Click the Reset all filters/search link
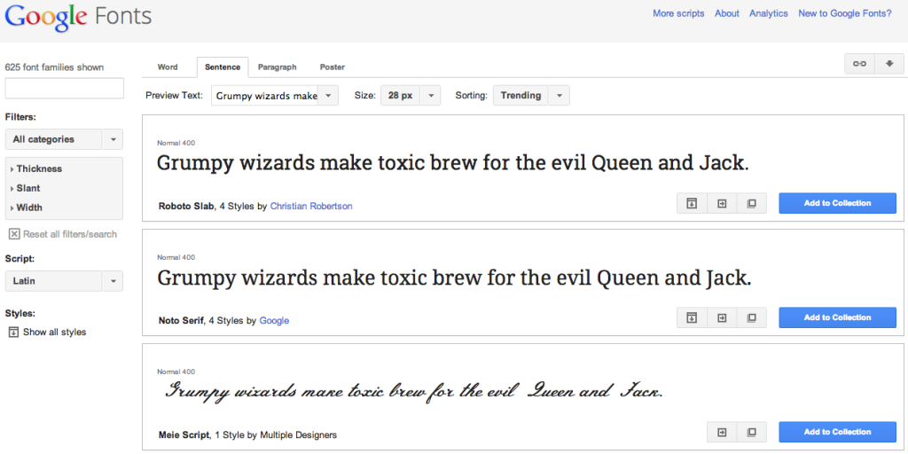 click(70, 234)
